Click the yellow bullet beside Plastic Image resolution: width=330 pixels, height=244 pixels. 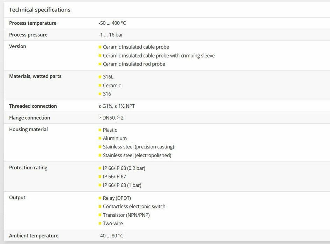click(x=100, y=130)
